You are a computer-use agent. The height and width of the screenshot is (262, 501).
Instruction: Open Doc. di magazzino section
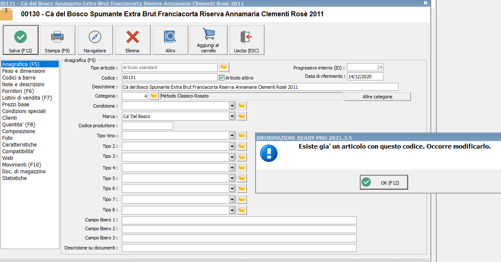[x=24, y=172]
